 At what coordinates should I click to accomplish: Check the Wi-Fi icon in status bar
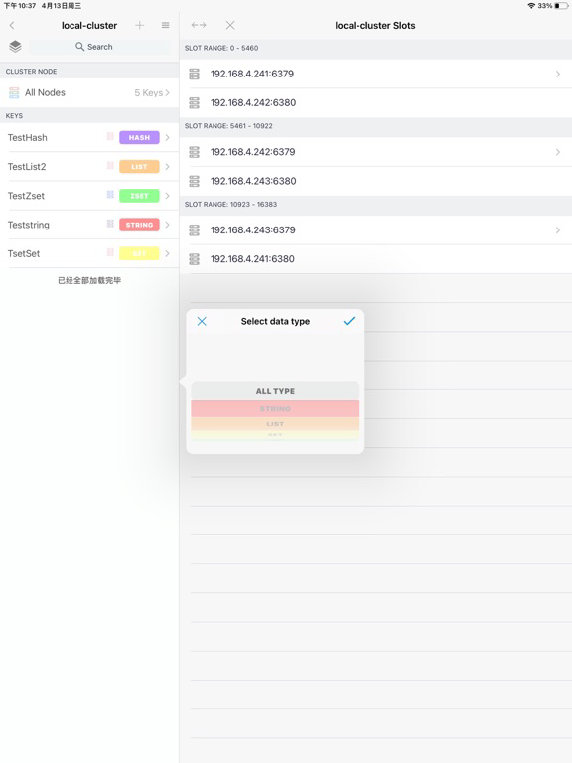pos(531,6)
